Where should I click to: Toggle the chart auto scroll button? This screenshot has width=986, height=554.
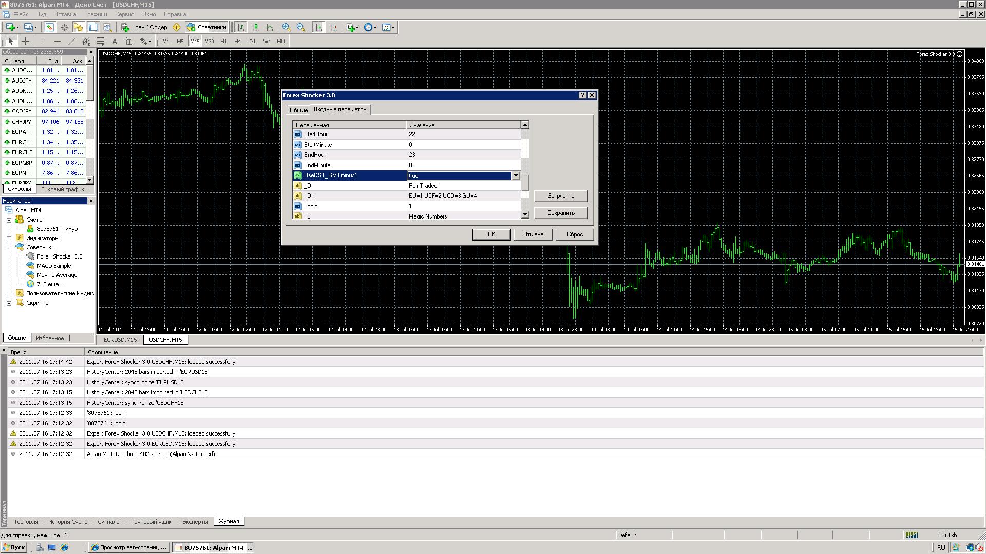tap(319, 27)
